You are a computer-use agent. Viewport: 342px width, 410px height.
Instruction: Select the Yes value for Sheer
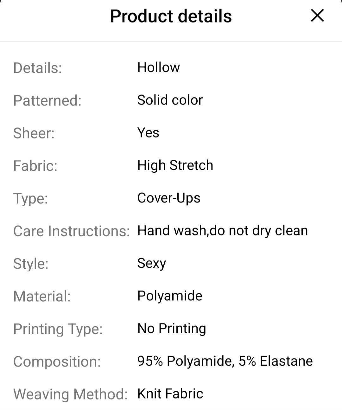pos(148,132)
